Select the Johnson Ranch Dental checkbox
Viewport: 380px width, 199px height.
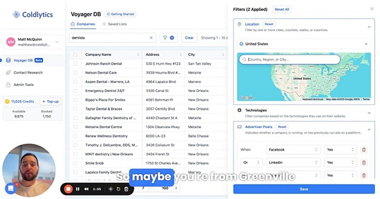(75, 64)
